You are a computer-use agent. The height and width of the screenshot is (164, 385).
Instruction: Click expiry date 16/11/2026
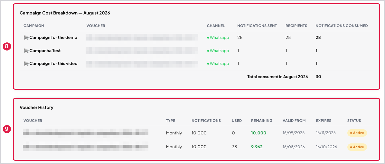326,133
